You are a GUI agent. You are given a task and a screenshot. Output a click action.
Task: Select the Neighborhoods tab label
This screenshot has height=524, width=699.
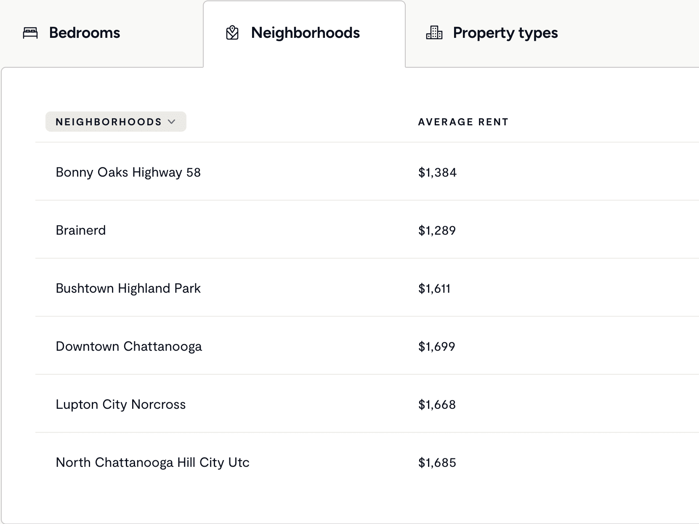tap(305, 33)
